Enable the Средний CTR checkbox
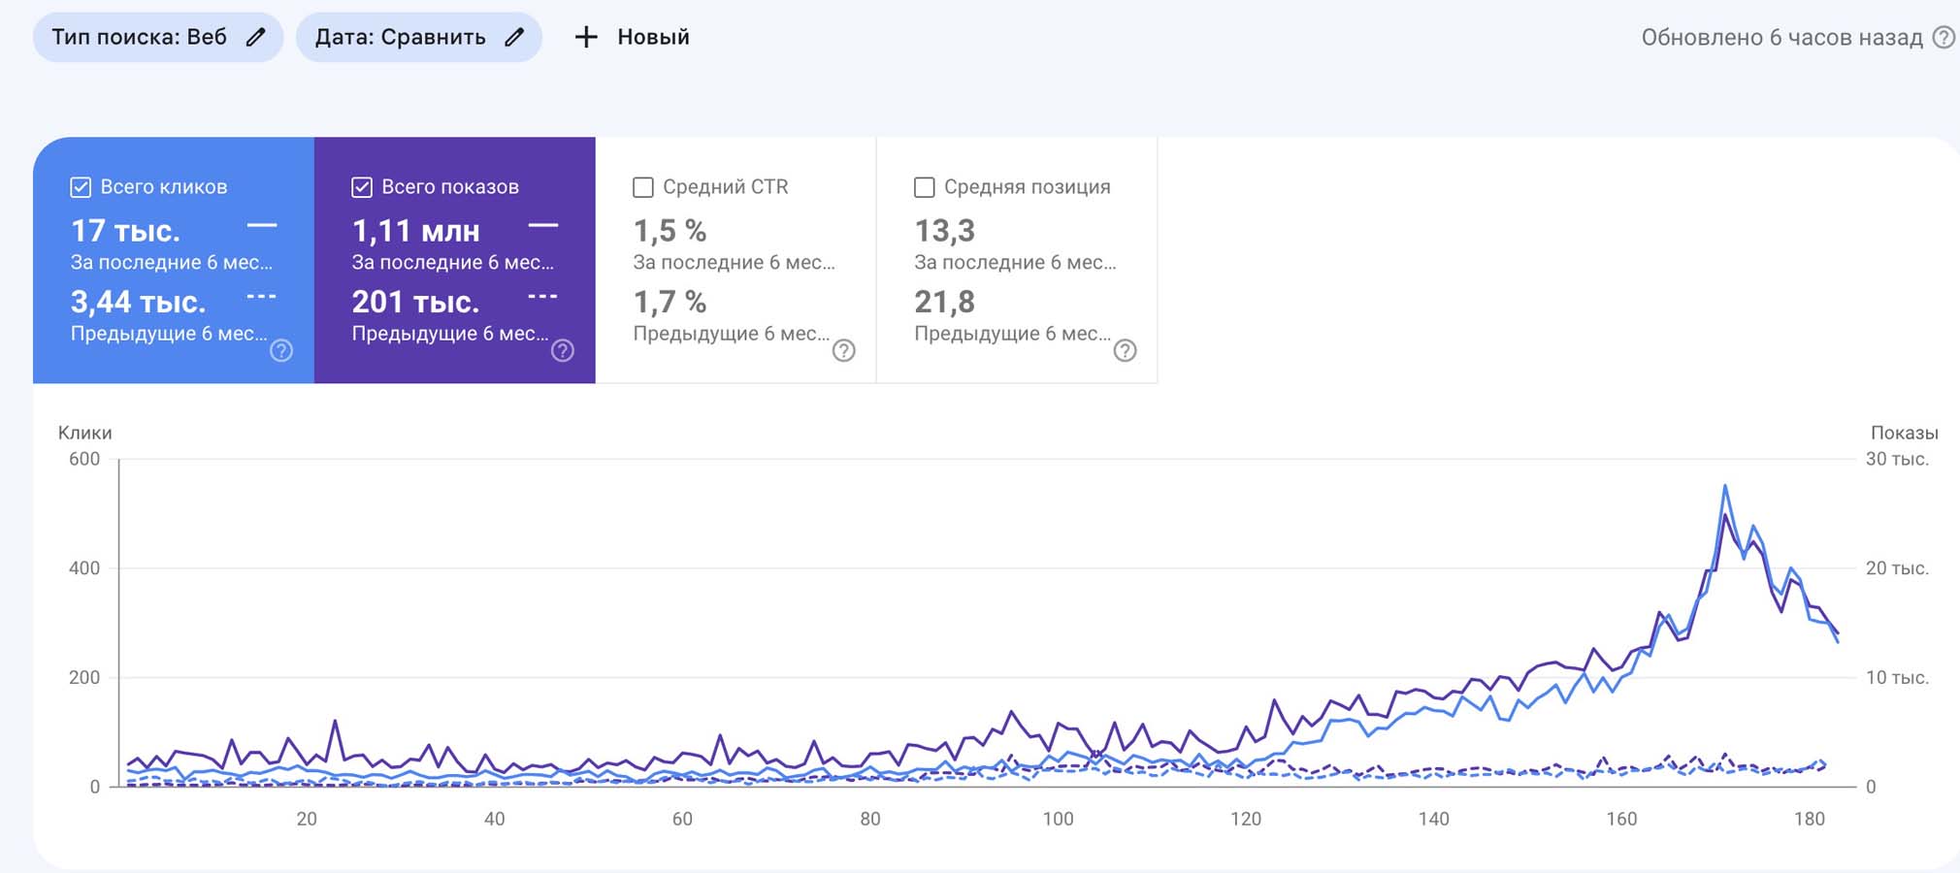1960x873 pixels. [x=643, y=187]
